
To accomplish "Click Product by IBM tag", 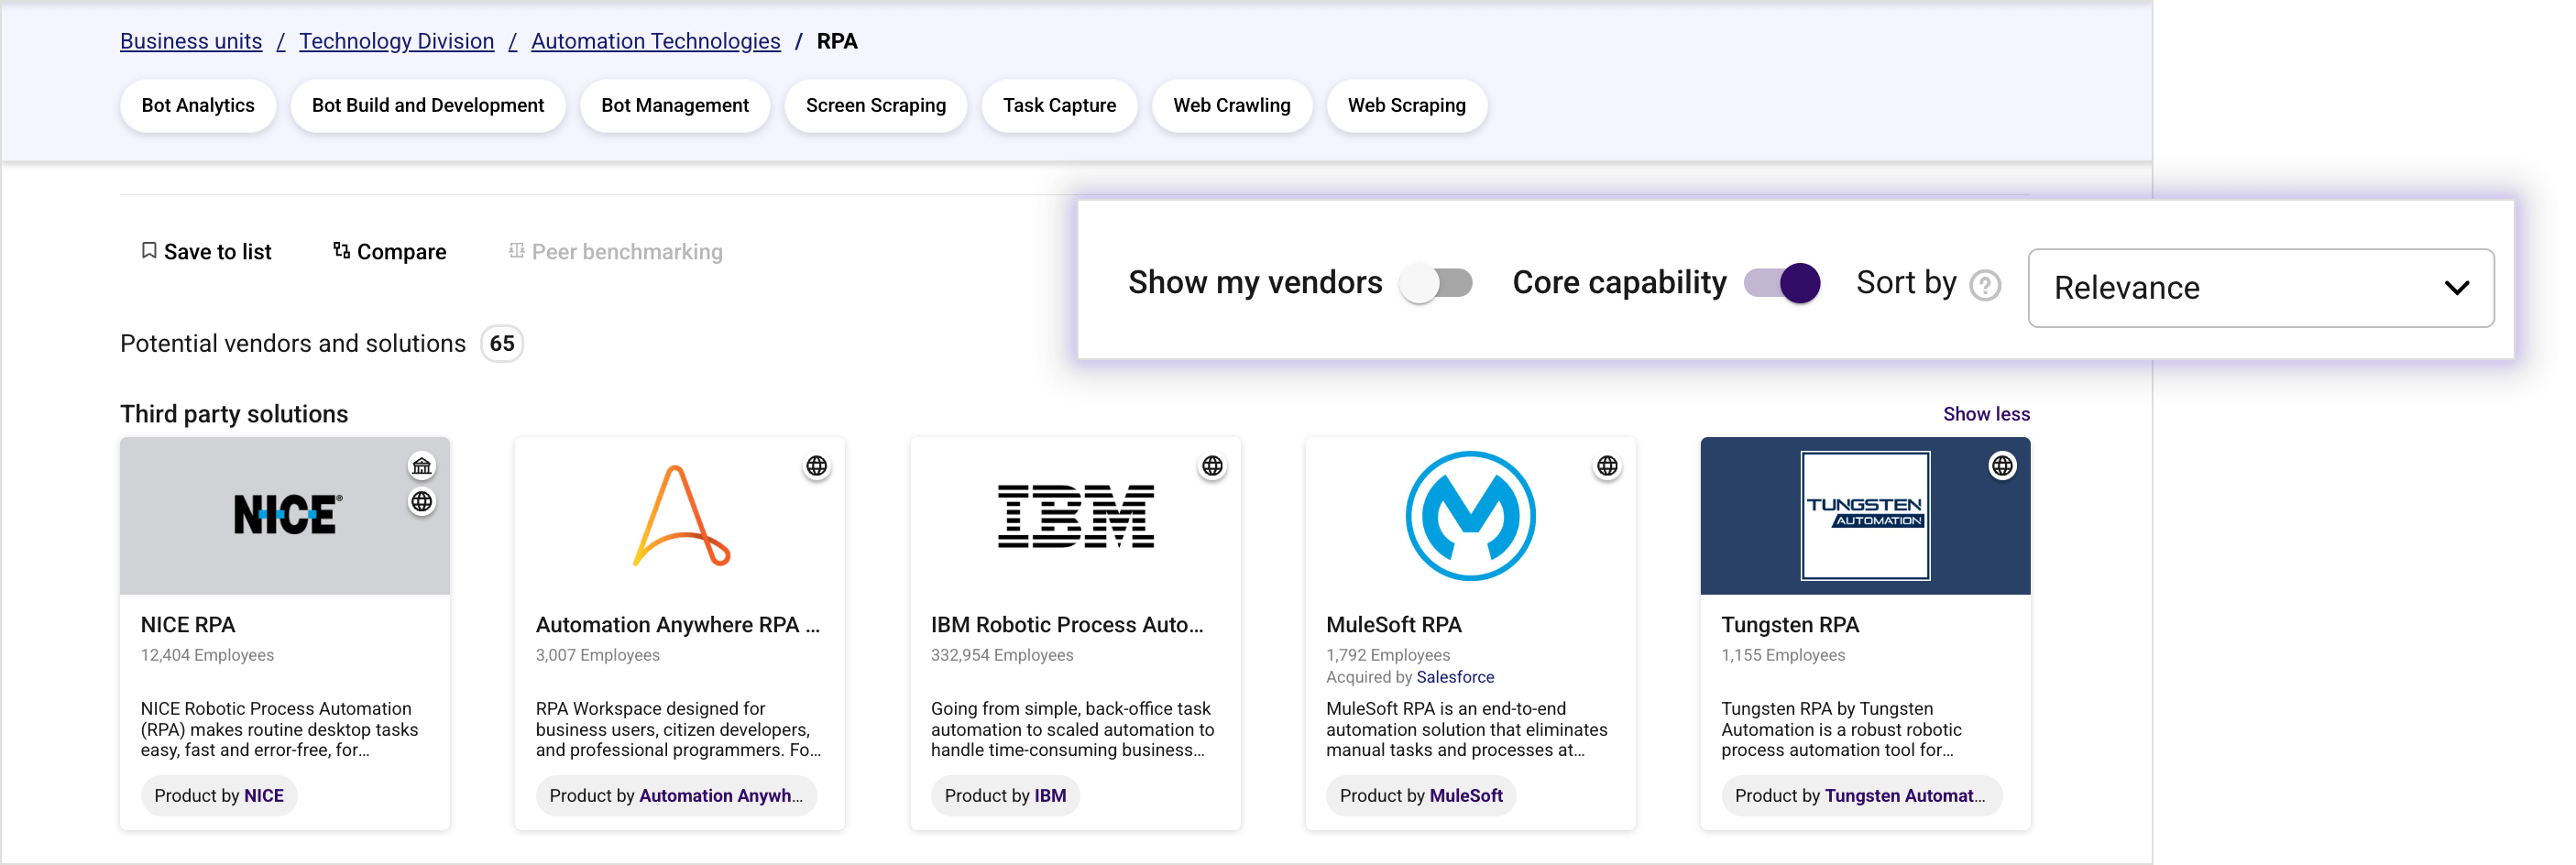I will 1005,796.
